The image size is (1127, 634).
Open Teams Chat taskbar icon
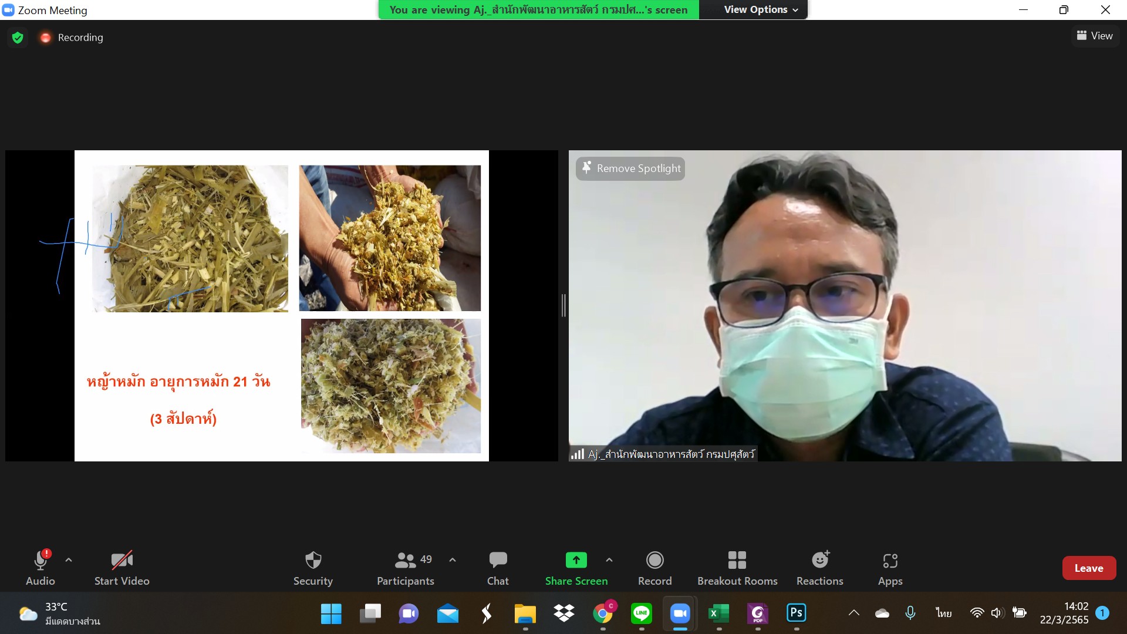click(409, 613)
